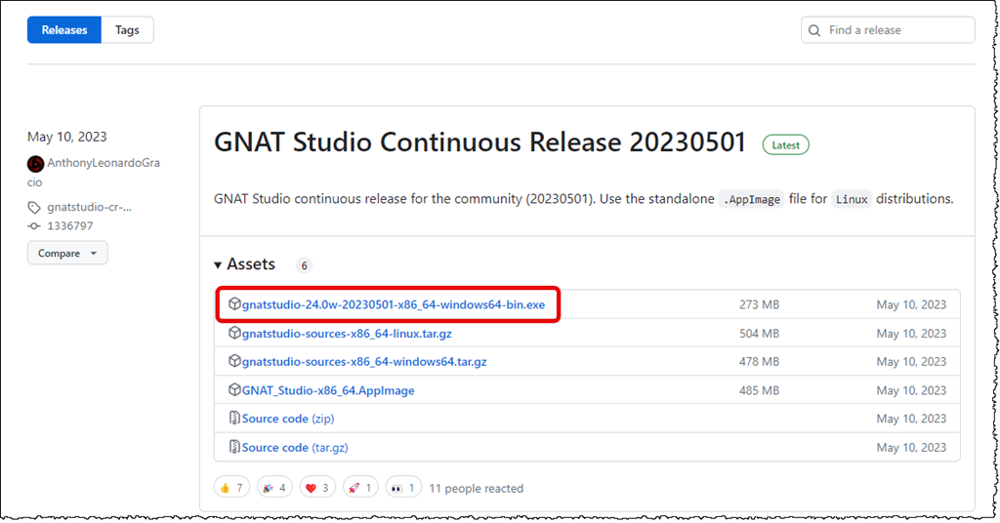1000x523 pixels.
Task: Click package icon of AppImage asset
Action: pyautogui.click(x=234, y=389)
